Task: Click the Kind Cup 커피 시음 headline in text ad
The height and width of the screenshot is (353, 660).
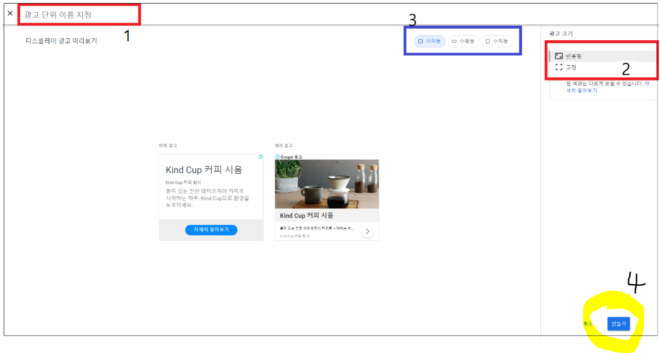Action: coord(204,169)
